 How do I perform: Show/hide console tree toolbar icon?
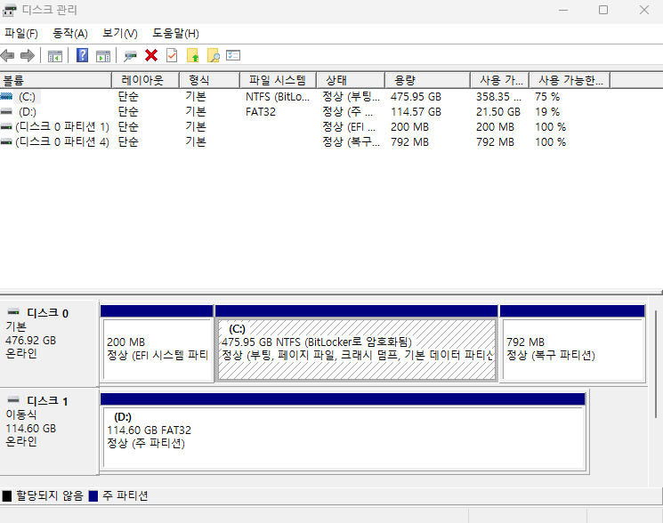point(55,56)
